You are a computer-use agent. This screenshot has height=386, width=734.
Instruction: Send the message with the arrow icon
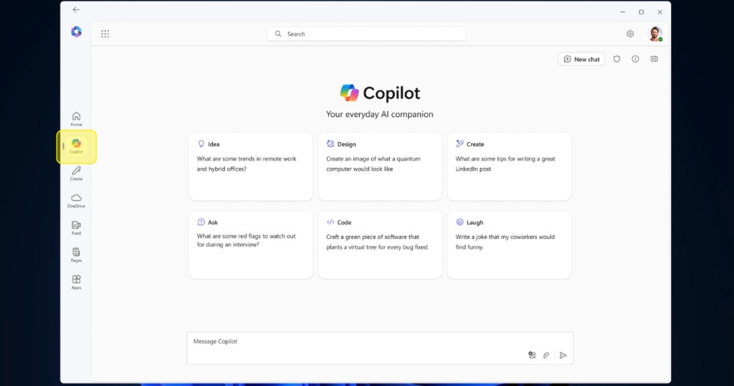[x=563, y=355]
